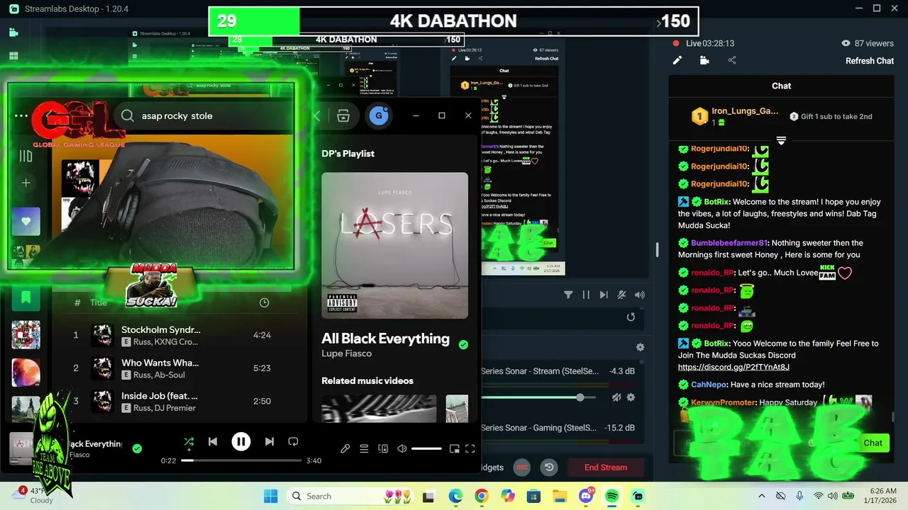This screenshot has width=908, height=510.
Task: Open Spotify connect to a device icon
Action: coord(383,448)
